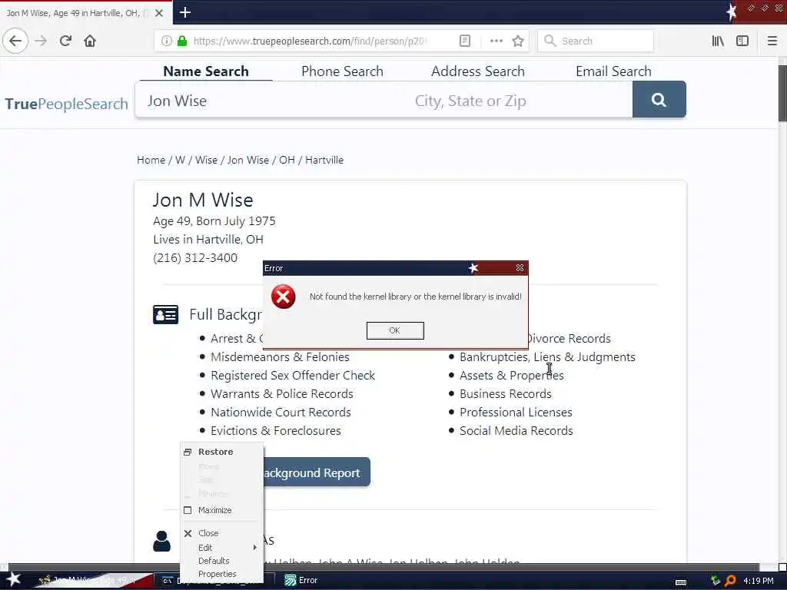Click Bankruptcies, Liens & Judgments item

(x=547, y=356)
